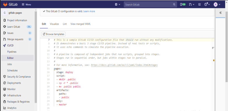228x111 pixels.
Task: Switch to View merged YAML tab
Action: click(x=80, y=24)
